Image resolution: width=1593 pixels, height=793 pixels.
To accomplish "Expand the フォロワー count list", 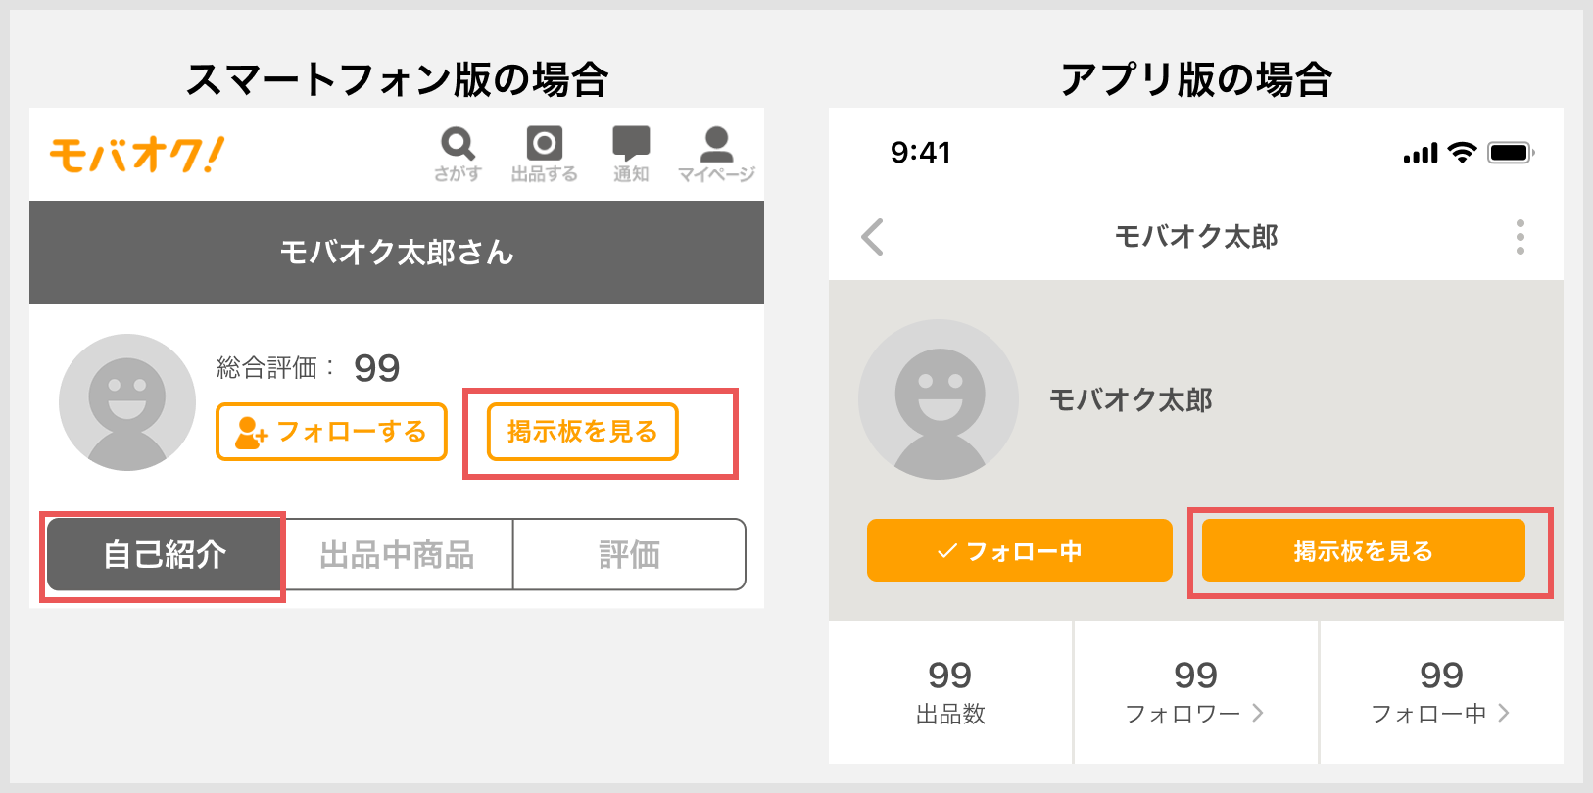I will 1195,692.
